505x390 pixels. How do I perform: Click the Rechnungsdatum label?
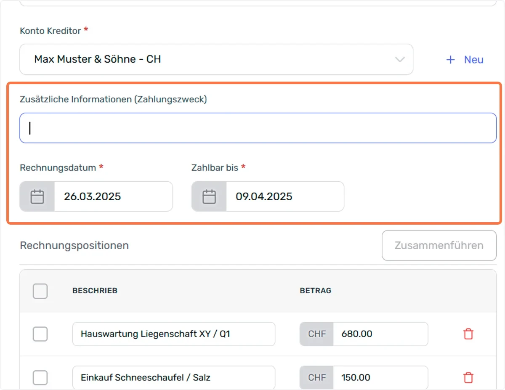tap(58, 167)
